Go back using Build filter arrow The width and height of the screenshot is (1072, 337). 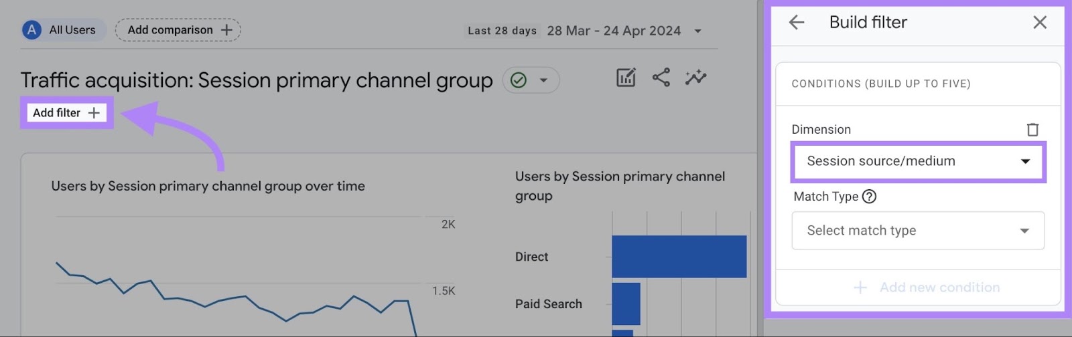[x=797, y=23]
